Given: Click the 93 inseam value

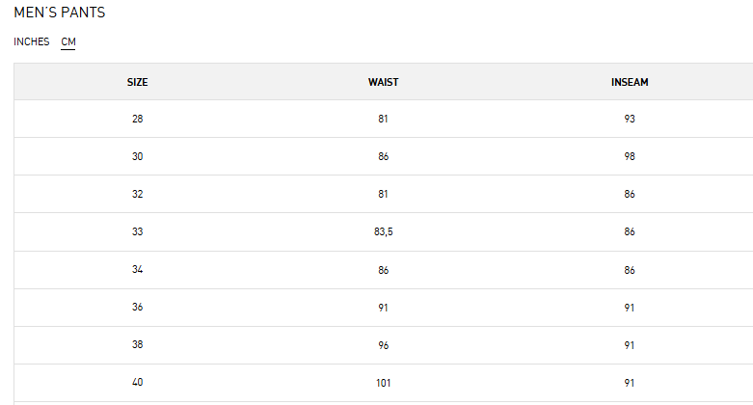Looking at the screenshot, I should (x=630, y=119).
